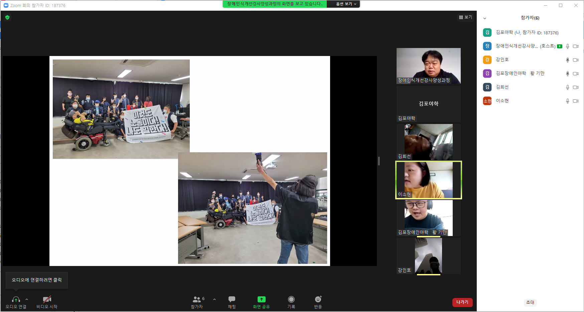The image size is (584, 312).
Task: Click the green 화면 공유 share screen icon
Action: pyautogui.click(x=261, y=299)
